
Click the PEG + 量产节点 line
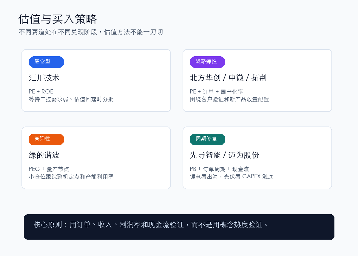pos(49,169)
